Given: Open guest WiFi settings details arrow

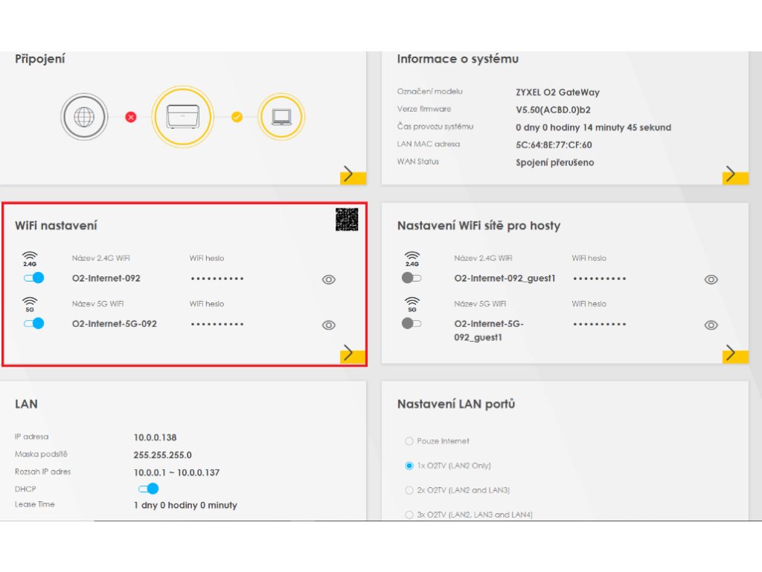Looking at the screenshot, I should point(735,354).
